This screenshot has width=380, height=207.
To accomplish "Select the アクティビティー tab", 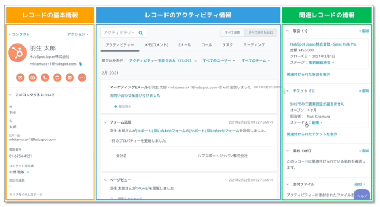I will 120,45.
